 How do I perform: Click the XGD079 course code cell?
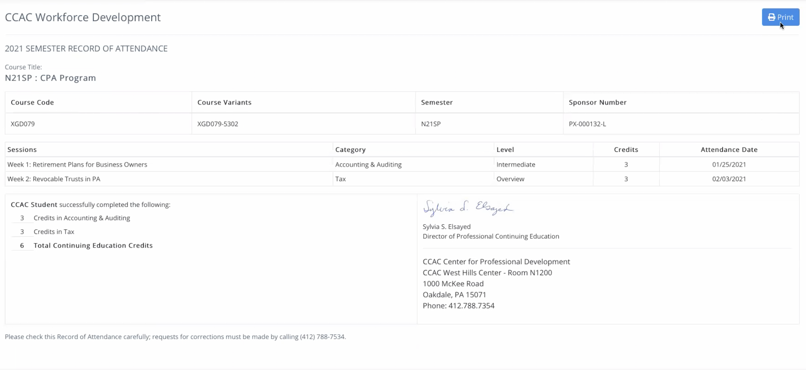coord(23,124)
